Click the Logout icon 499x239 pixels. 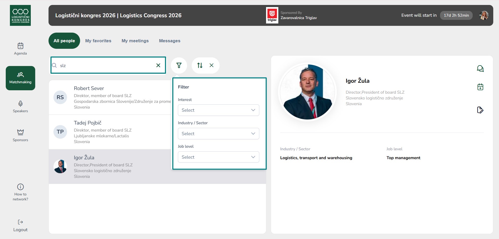coord(20,222)
